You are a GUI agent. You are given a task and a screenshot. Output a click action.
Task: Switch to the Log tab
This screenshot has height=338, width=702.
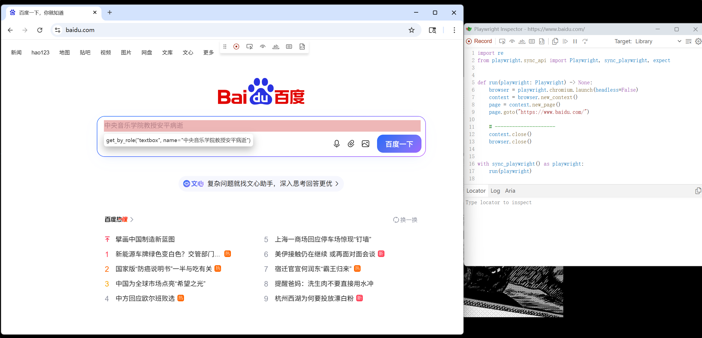495,191
